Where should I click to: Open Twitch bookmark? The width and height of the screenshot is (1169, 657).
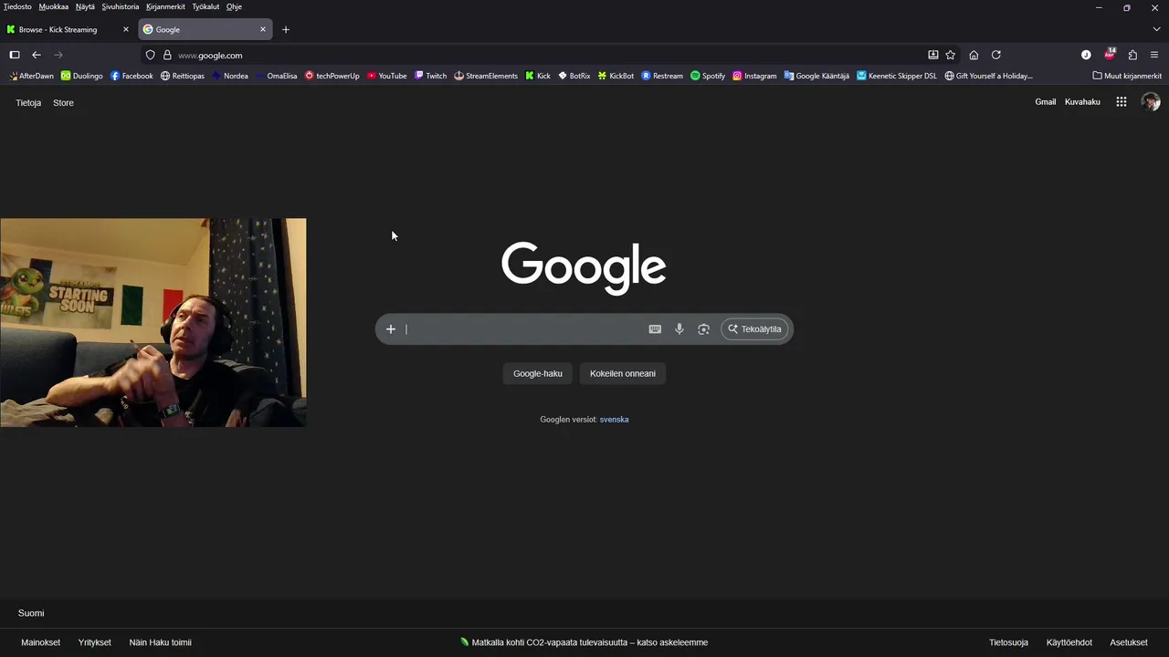[430, 76]
